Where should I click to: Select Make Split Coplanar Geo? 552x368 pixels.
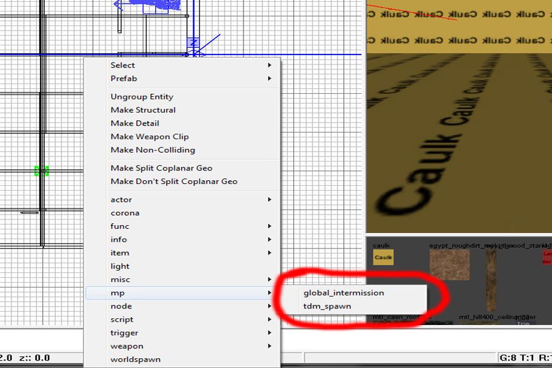pos(161,168)
